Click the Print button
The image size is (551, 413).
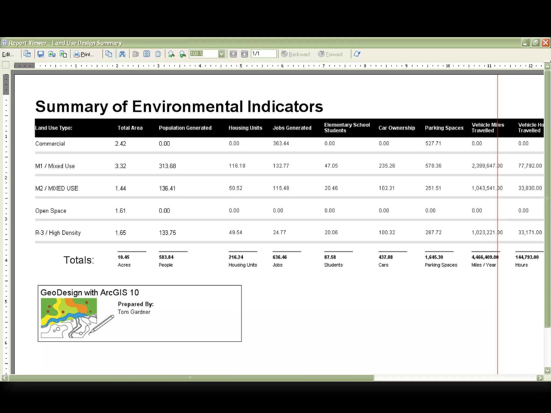pos(84,54)
